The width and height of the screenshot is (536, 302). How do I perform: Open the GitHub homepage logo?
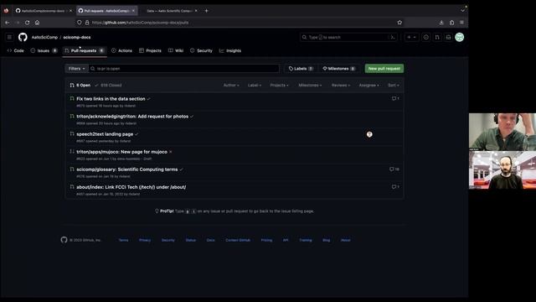(x=23, y=37)
